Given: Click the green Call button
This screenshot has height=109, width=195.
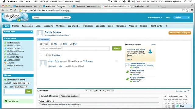Looking at the screenshot, I should point(29,91).
